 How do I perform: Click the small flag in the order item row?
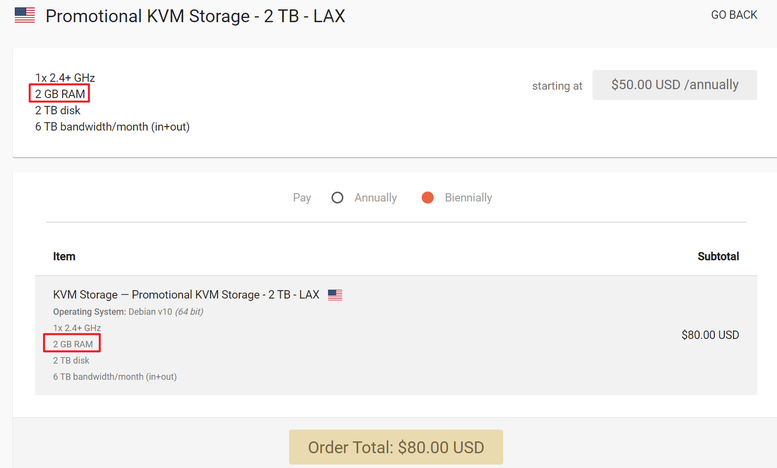tap(335, 295)
